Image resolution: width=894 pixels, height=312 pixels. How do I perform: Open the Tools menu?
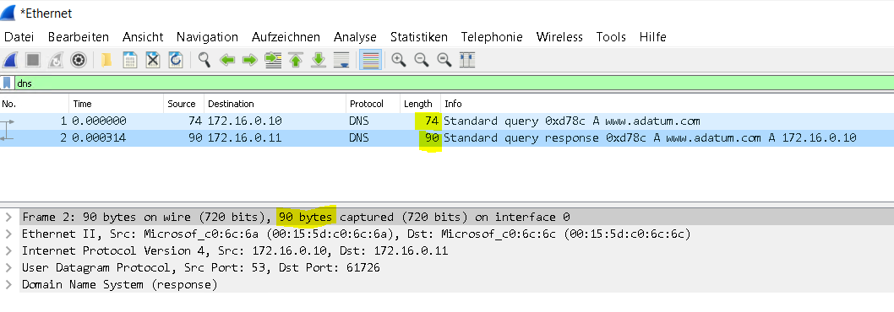point(611,37)
